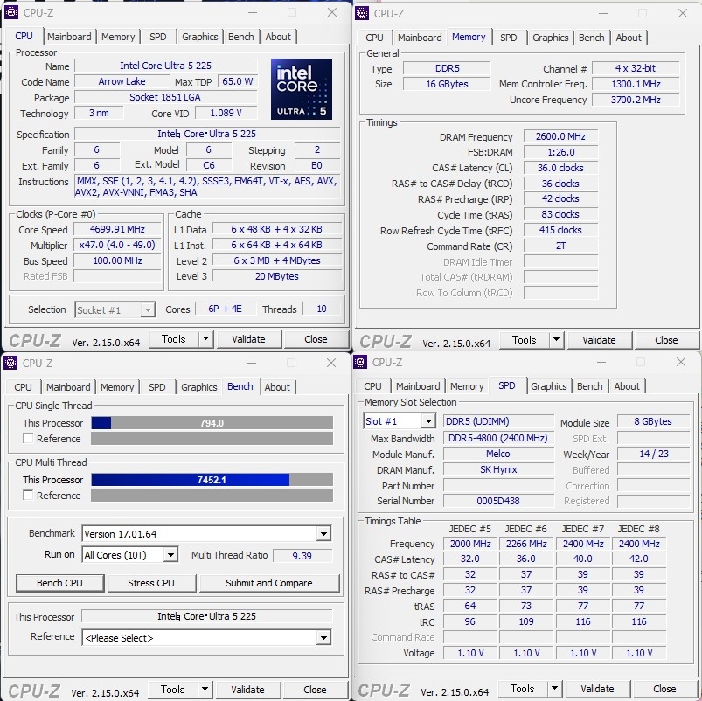The height and width of the screenshot is (701, 702).
Task: Click the Multi Thread Ratio value 9.39
Action: pos(302,556)
